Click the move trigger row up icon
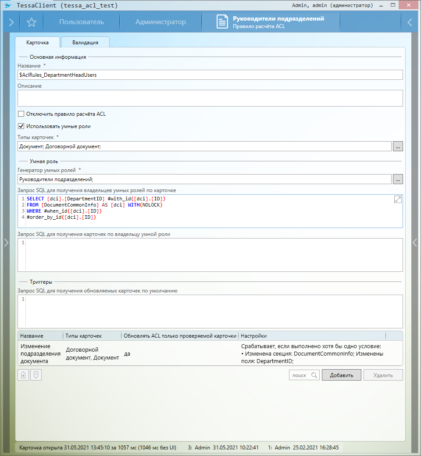Viewport: 421px width, 456px height. pos(23,375)
